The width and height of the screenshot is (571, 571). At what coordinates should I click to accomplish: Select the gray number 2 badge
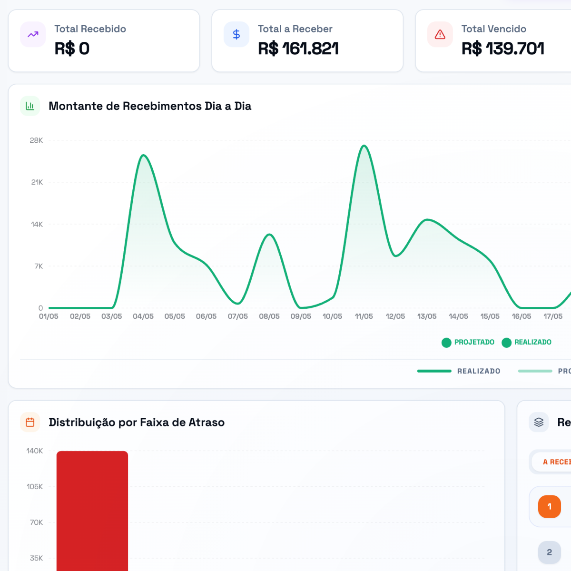click(550, 552)
